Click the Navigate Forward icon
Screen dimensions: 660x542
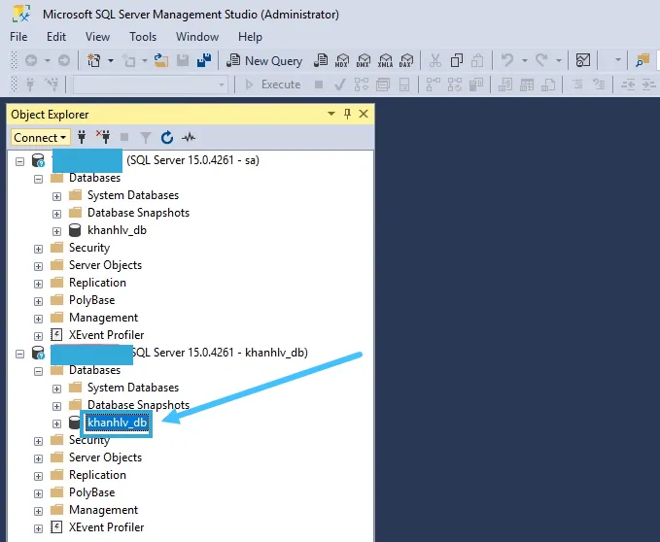(64, 61)
